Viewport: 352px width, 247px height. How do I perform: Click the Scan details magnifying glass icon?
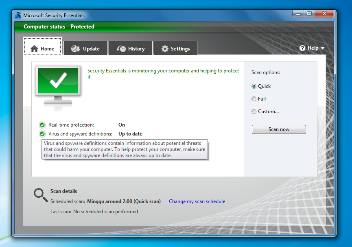click(x=41, y=195)
